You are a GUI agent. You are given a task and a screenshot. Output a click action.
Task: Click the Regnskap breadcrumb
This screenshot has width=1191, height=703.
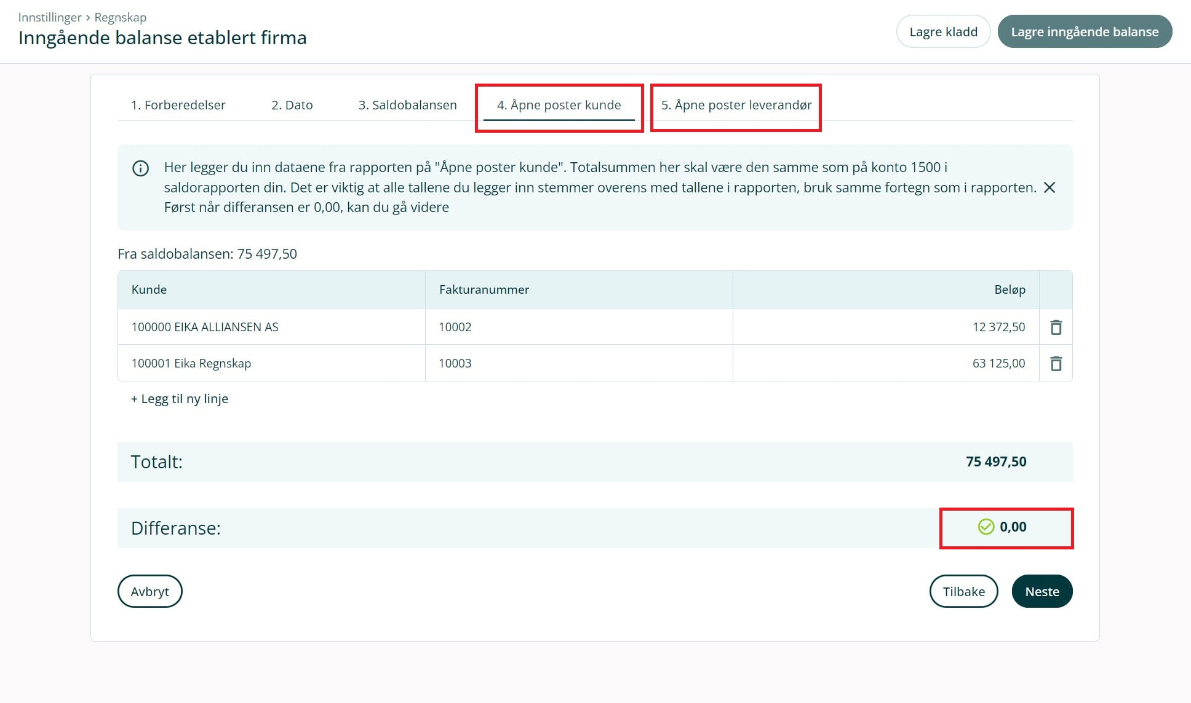[120, 17]
